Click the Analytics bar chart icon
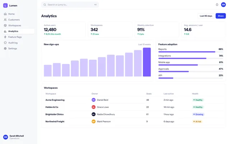The height and width of the screenshot is (144, 230). (5, 31)
